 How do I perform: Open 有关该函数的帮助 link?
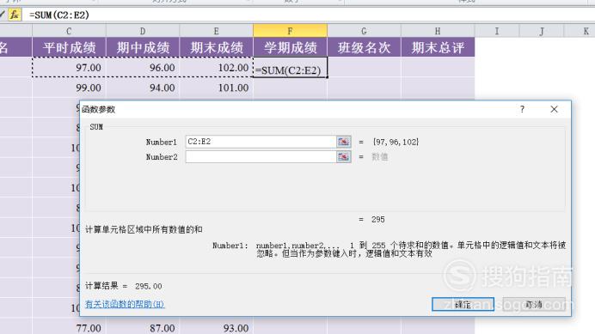[x=125, y=304]
